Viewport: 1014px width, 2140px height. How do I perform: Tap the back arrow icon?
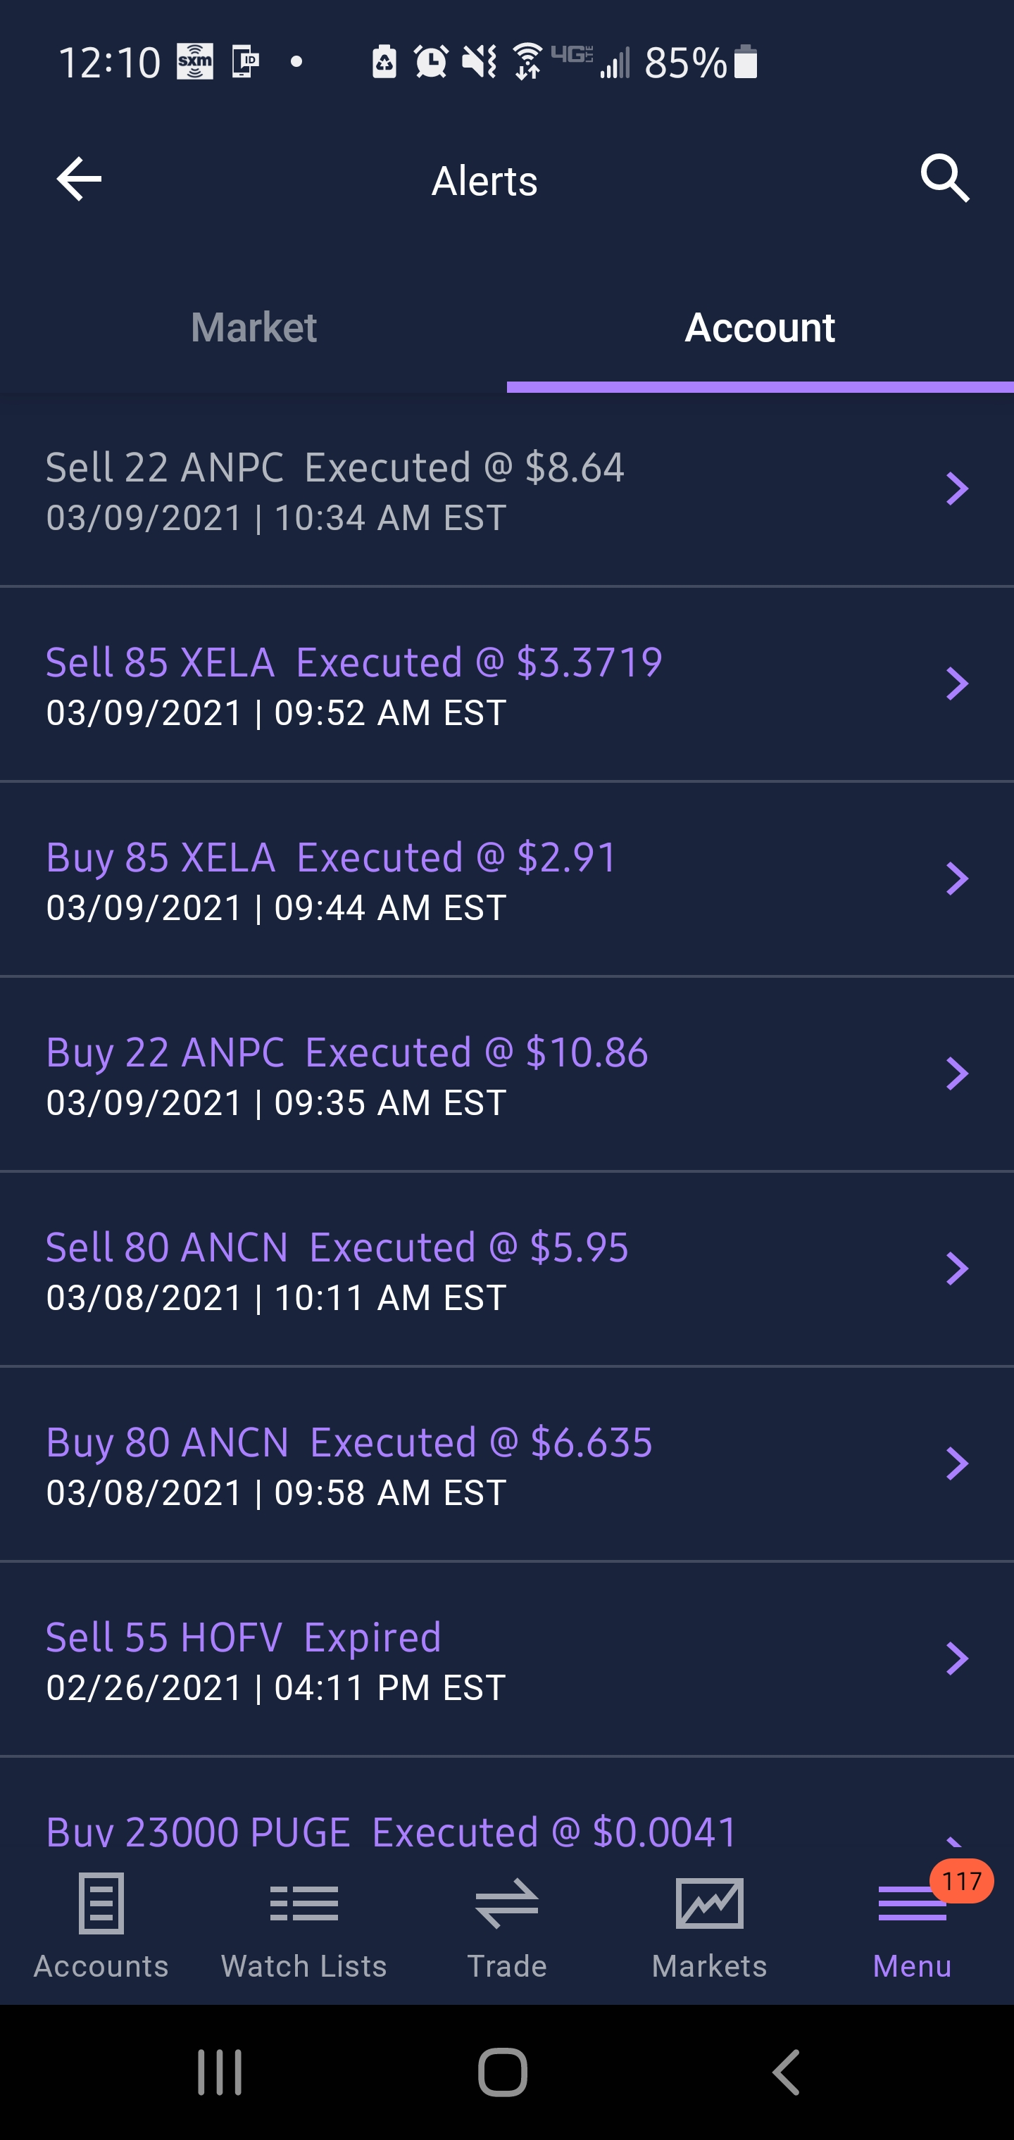(x=79, y=179)
